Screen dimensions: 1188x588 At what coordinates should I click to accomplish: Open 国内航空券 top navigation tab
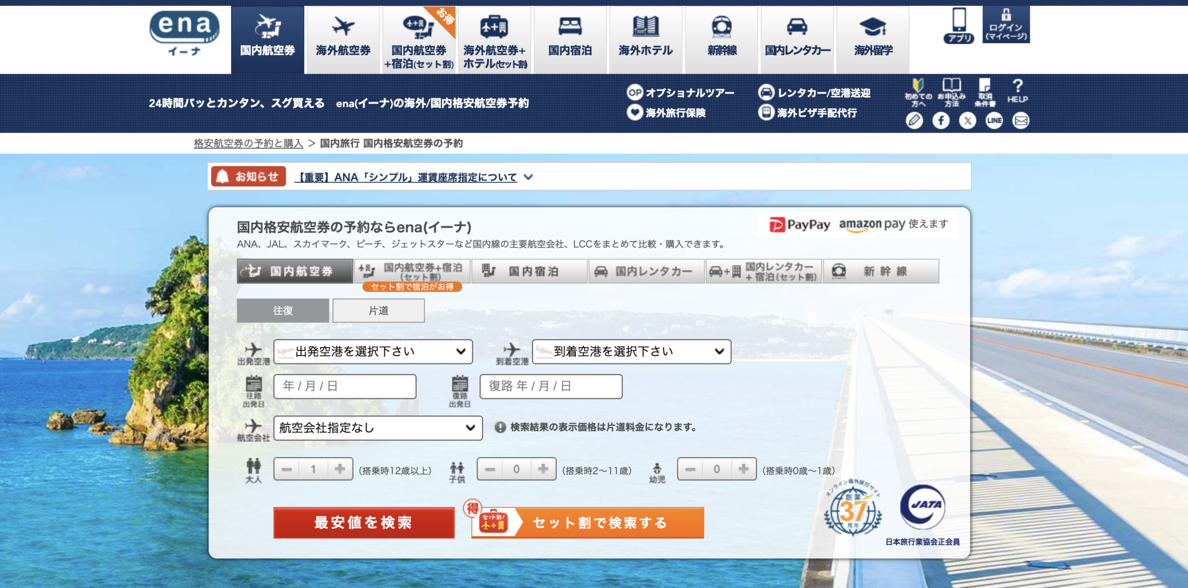coord(268,39)
